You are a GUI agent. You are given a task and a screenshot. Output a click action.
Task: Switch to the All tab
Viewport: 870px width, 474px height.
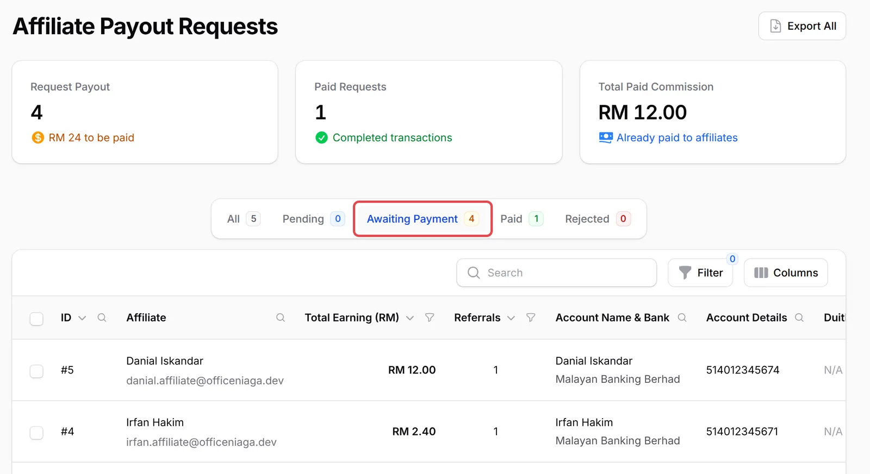pyautogui.click(x=244, y=219)
